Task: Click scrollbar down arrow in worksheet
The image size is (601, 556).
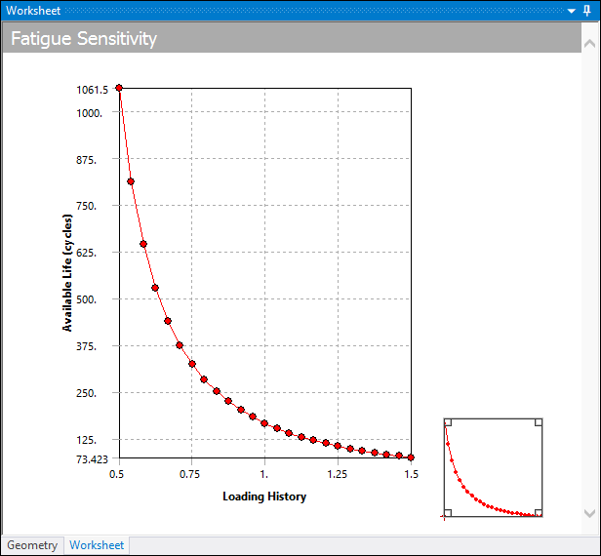Action: pyautogui.click(x=589, y=513)
